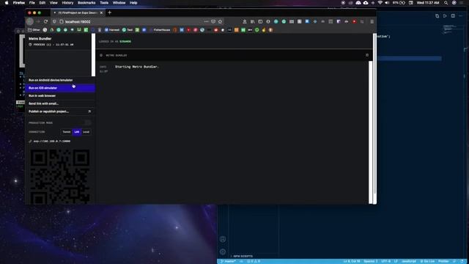The height and width of the screenshot is (264, 469).
Task: Open VS Code manage gear icon
Action: tap(223, 252)
